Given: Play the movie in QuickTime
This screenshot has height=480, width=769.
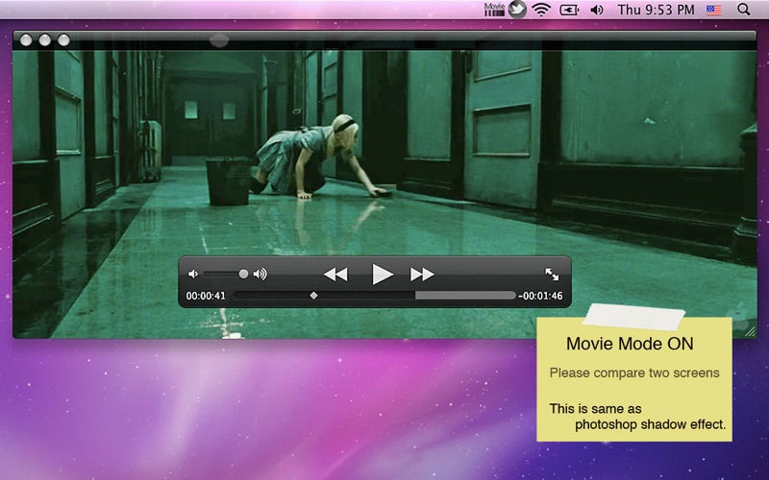Looking at the screenshot, I should pyautogui.click(x=382, y=274).
